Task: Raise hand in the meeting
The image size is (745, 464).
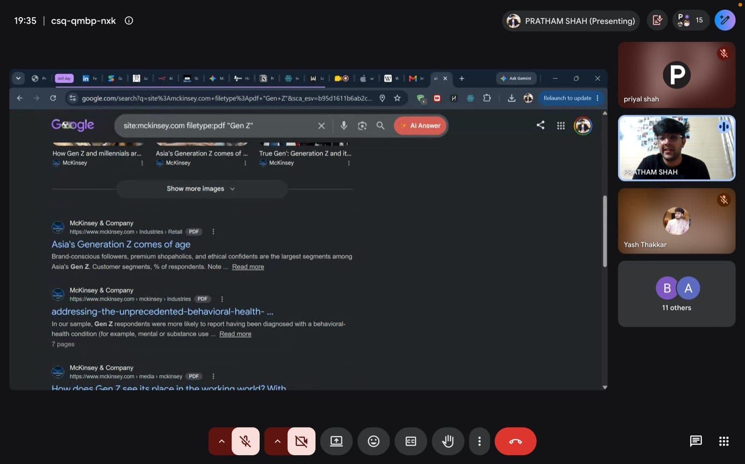Action: (448, 441)
